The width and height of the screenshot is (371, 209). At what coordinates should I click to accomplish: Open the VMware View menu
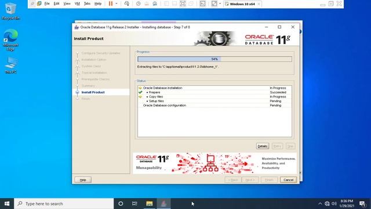(x=67, y=3)
